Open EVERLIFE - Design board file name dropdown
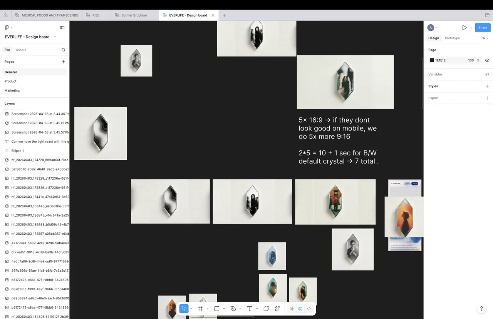 coord(55,37)
